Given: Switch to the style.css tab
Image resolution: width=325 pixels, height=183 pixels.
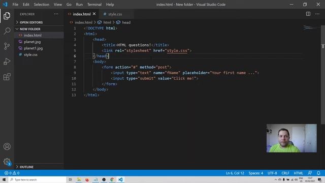Looking at the screenshot, I should 115,14.
